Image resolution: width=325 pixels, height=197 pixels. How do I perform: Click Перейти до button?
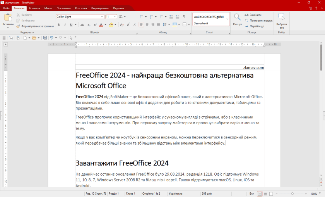coord(254,26)
